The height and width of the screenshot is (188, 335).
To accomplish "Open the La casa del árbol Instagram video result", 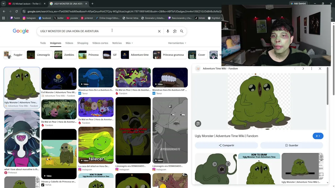I will 96,145.
